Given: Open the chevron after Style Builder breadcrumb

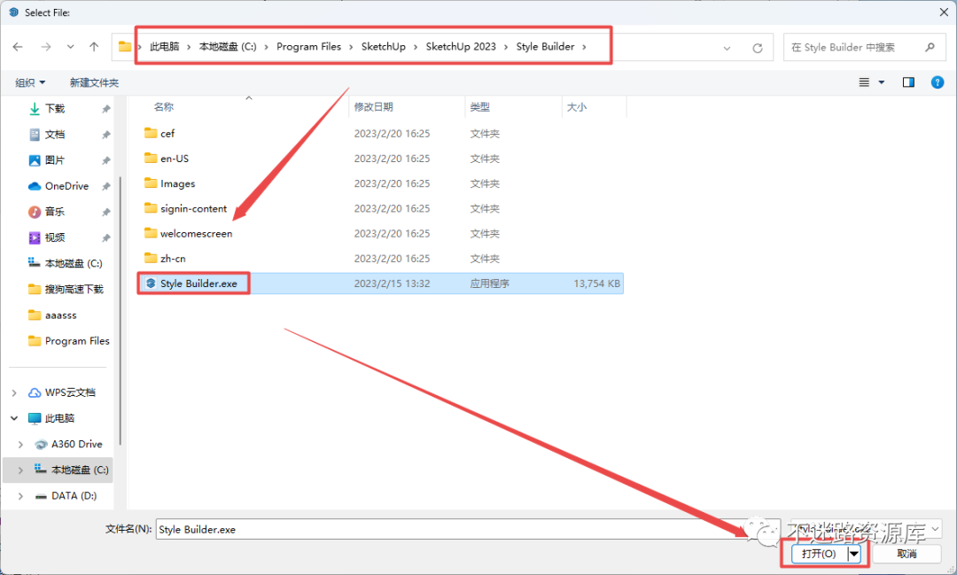Looking at the screenshot, I should point(584,47).
